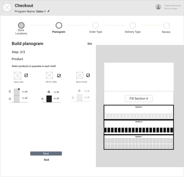Click the Back link
This screenshot has width=184, height=177.
(47, 159)
